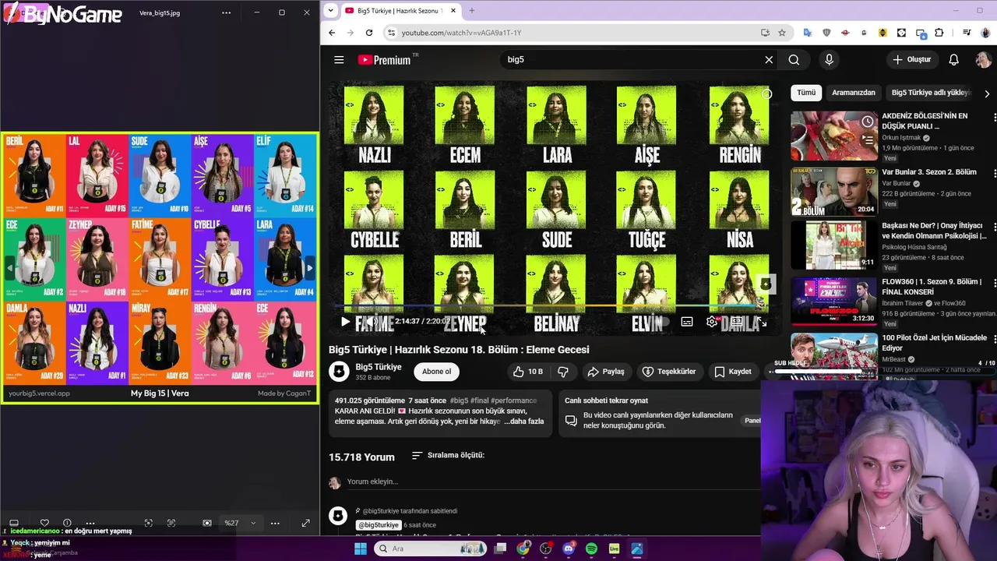
Task: Open YouTube notifications bell
Action: [953, 60]
